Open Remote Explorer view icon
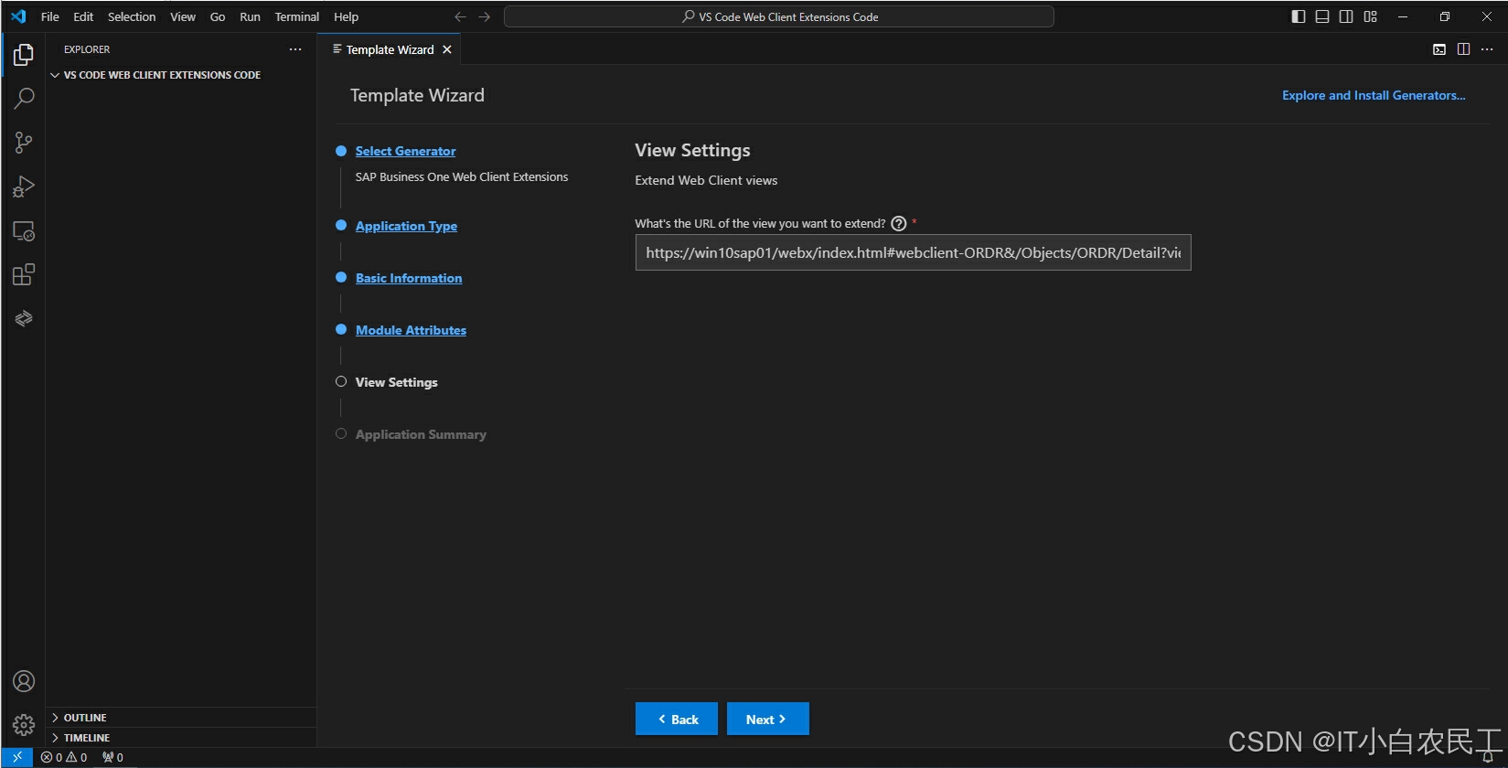Screen dimensions: 1508x768 pos(24,230)
